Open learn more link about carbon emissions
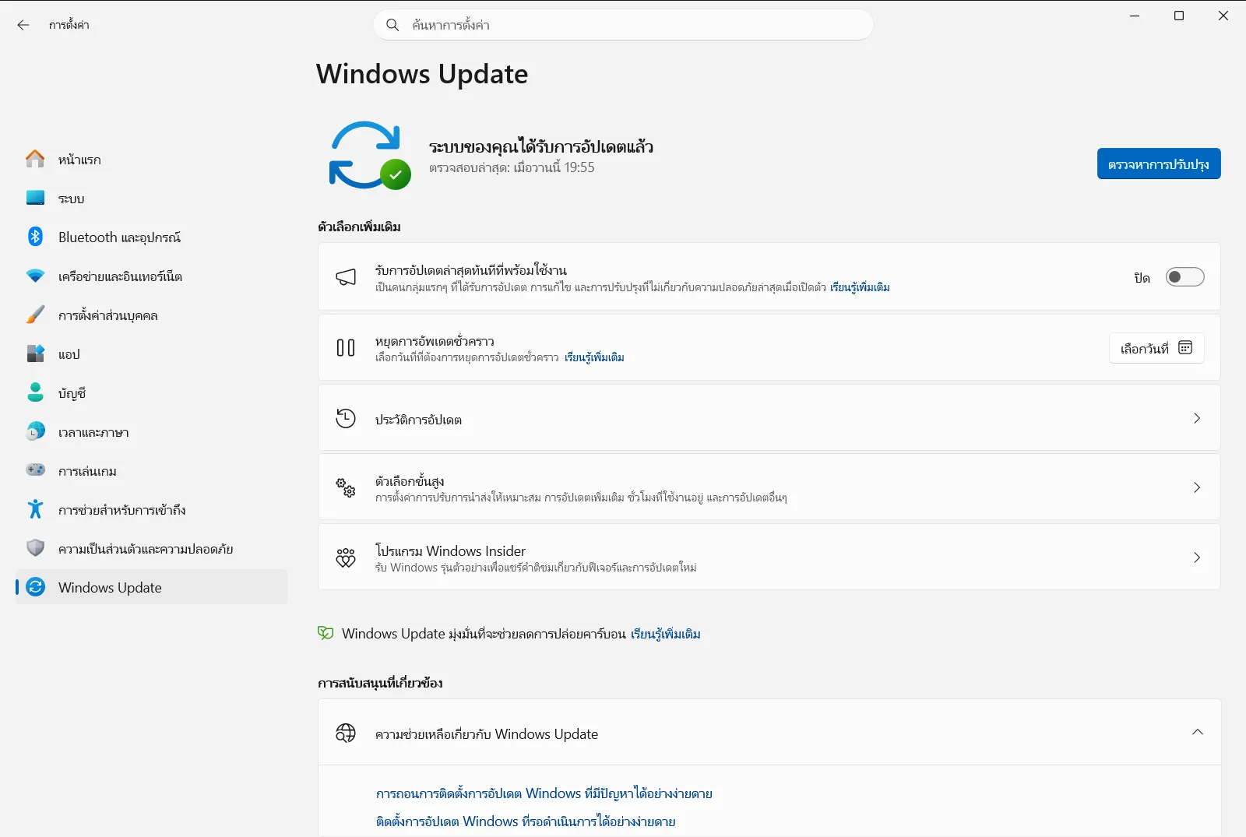 [665, 634]
